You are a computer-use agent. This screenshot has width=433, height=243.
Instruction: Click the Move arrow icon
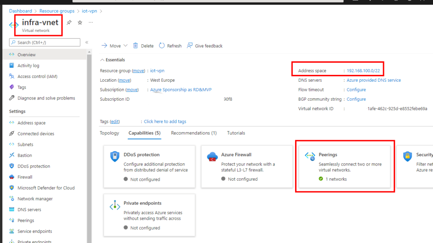click(x=104, y=46)
